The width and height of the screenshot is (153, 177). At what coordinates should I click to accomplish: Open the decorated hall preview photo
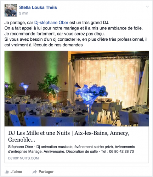76,88
